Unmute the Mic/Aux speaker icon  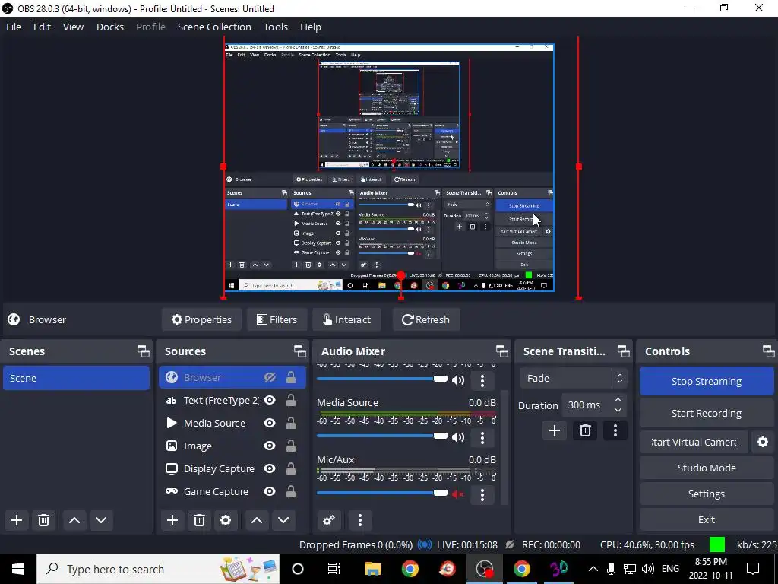[x=458, y=494]
